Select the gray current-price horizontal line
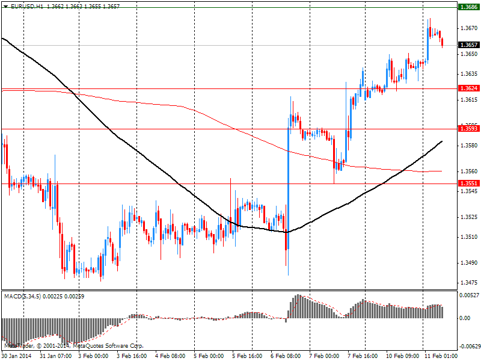 pyautogui.click(x=230, y=46)
